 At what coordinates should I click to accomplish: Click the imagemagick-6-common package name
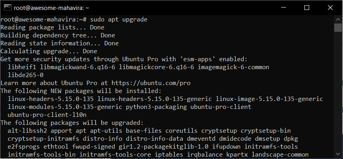[233, 67]
